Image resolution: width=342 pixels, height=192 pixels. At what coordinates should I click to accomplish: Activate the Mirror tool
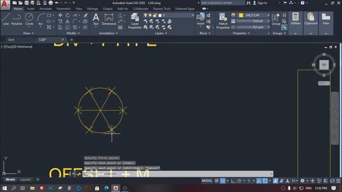[68, 21]
